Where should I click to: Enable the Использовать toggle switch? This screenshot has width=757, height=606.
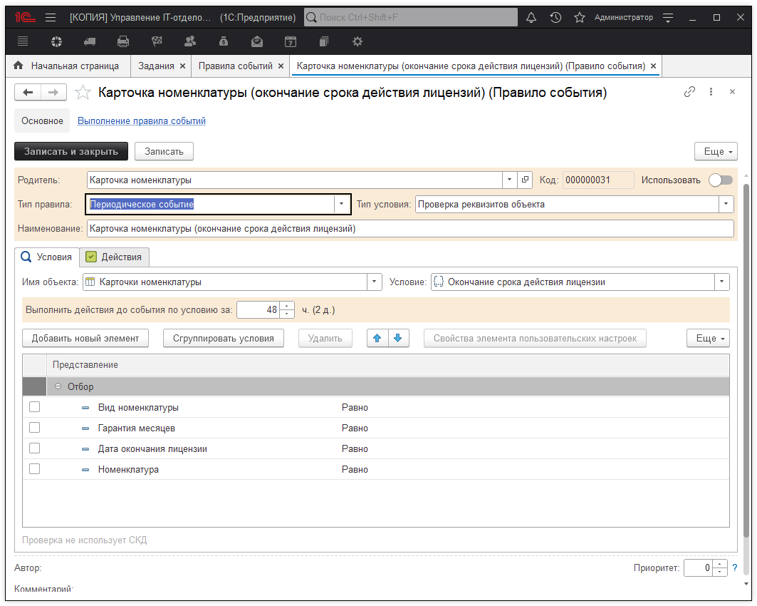[720, 180]
